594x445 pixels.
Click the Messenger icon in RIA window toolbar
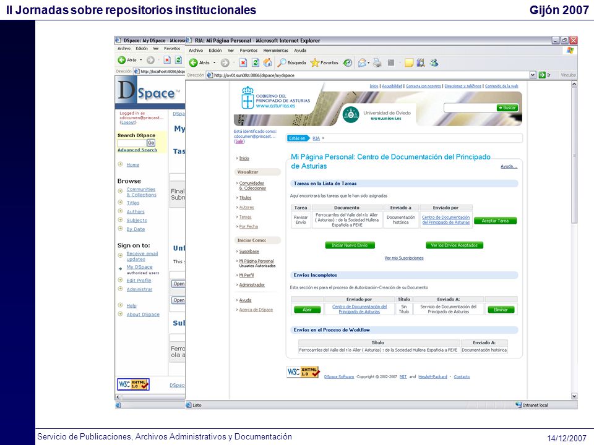click(x=434, y=63)
